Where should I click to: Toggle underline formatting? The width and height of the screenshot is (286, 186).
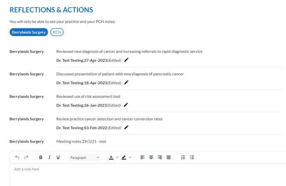pos(58,157)
